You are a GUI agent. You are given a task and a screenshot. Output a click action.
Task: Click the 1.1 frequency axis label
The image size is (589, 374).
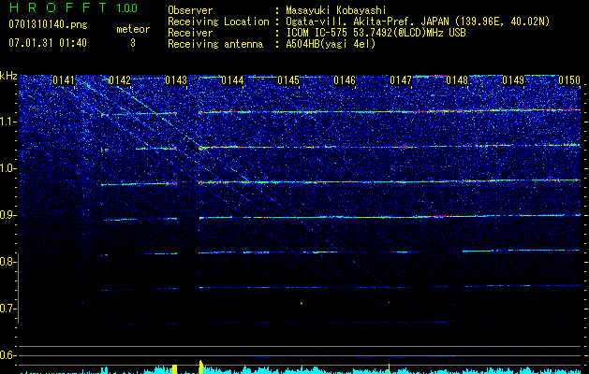8,122
